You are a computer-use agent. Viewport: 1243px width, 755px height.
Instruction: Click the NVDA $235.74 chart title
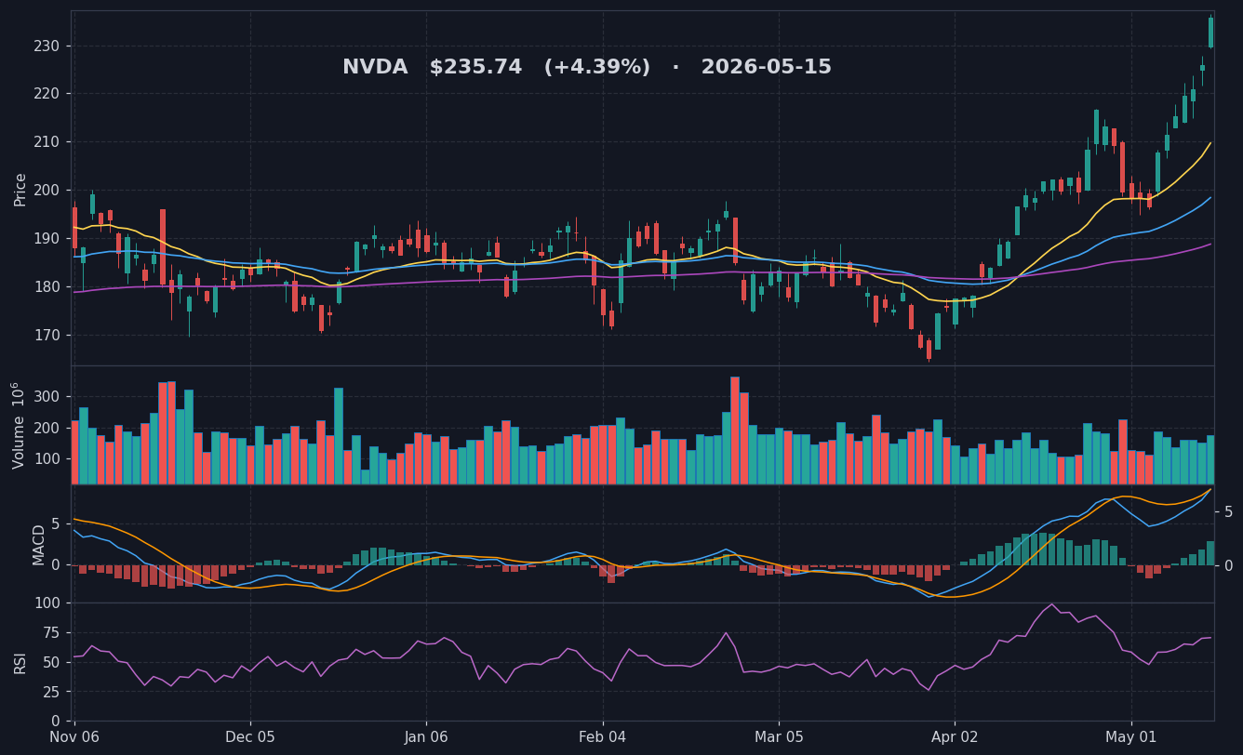tap(587, 68)
